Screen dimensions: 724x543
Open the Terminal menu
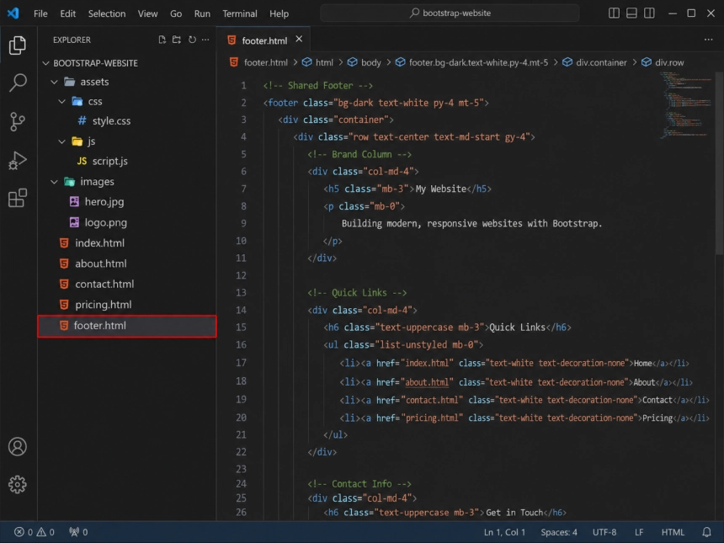(x=240, y=13)
